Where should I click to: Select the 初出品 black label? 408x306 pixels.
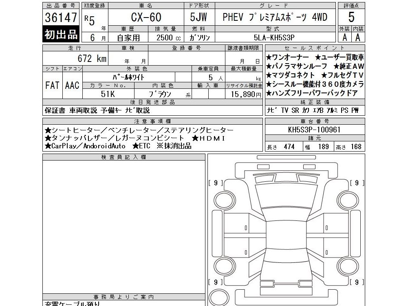point(61,34)
